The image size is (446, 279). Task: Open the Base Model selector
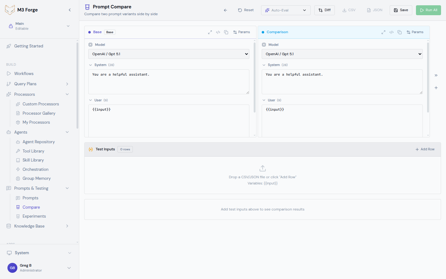[x=168, y=54]
